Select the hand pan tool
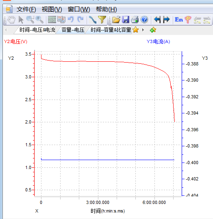This screenshot has width=213, height=219. (11, 20)
